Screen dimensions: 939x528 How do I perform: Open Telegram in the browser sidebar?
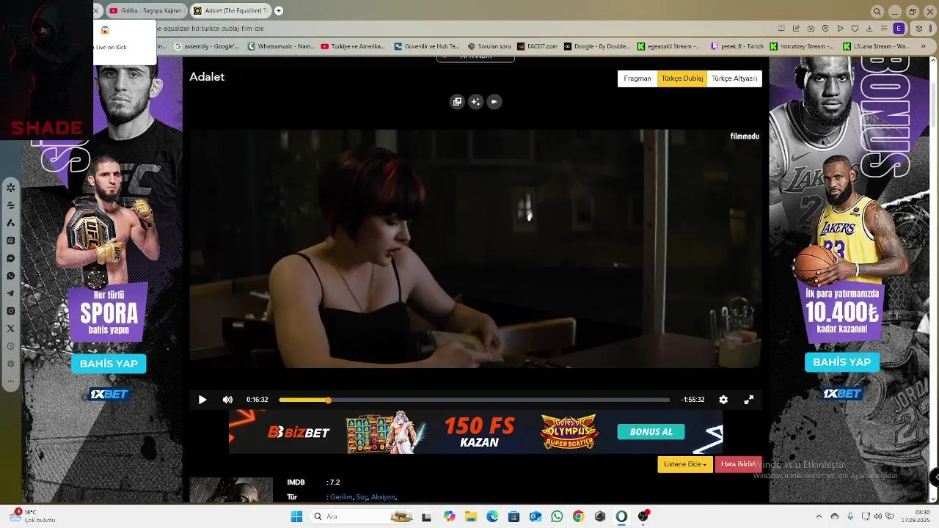10,293
